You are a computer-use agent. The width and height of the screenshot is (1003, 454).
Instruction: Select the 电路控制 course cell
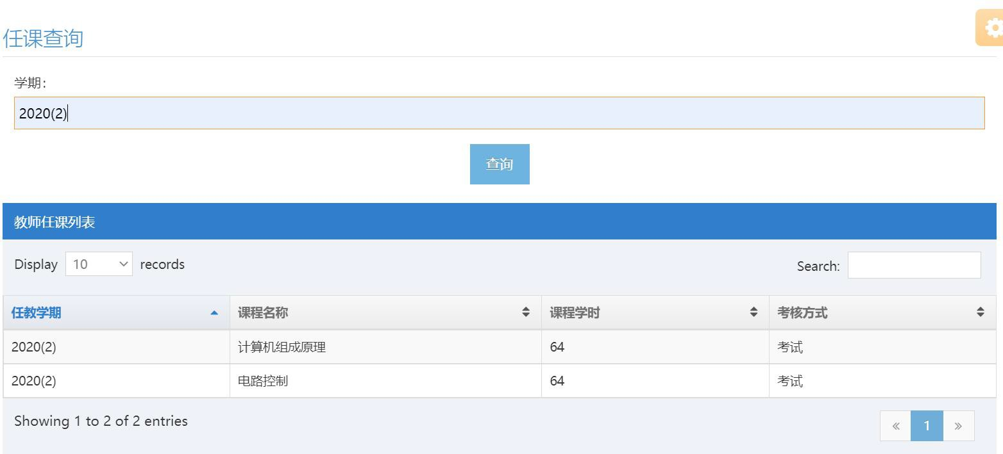click(385, 381)
